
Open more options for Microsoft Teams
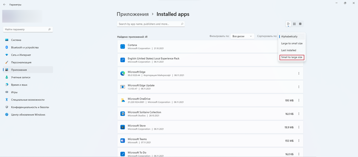pyautogui.click(x=299, y=141)
